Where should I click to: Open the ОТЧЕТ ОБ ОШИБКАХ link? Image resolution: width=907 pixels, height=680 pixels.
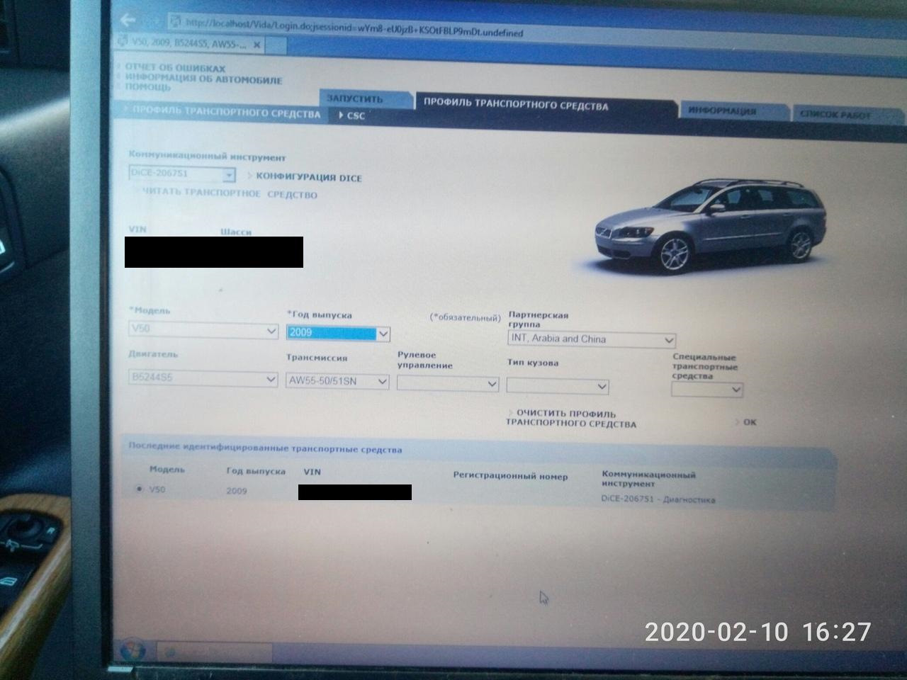[175, 69]
